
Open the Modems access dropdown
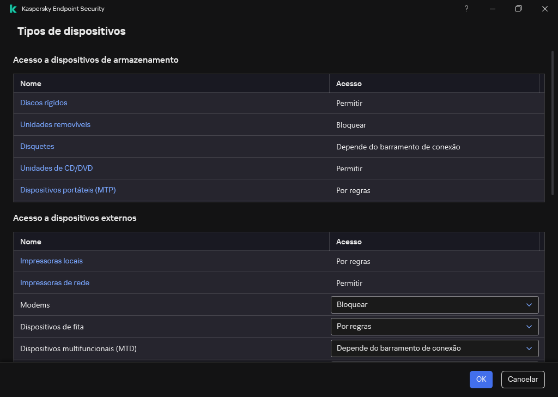(434, 305)
